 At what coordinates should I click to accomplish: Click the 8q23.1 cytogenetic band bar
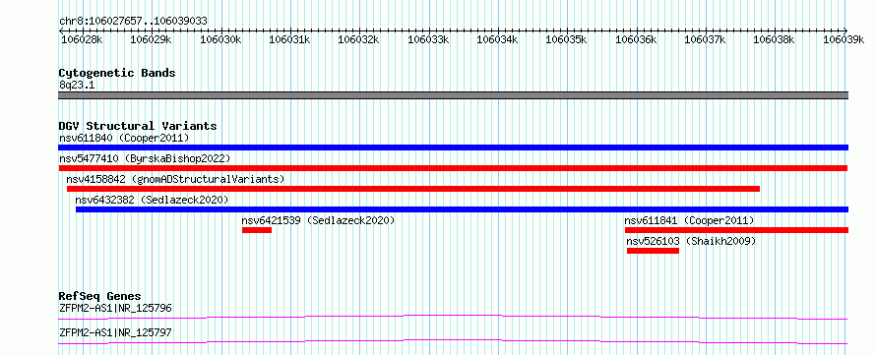(x=453, y=95)
